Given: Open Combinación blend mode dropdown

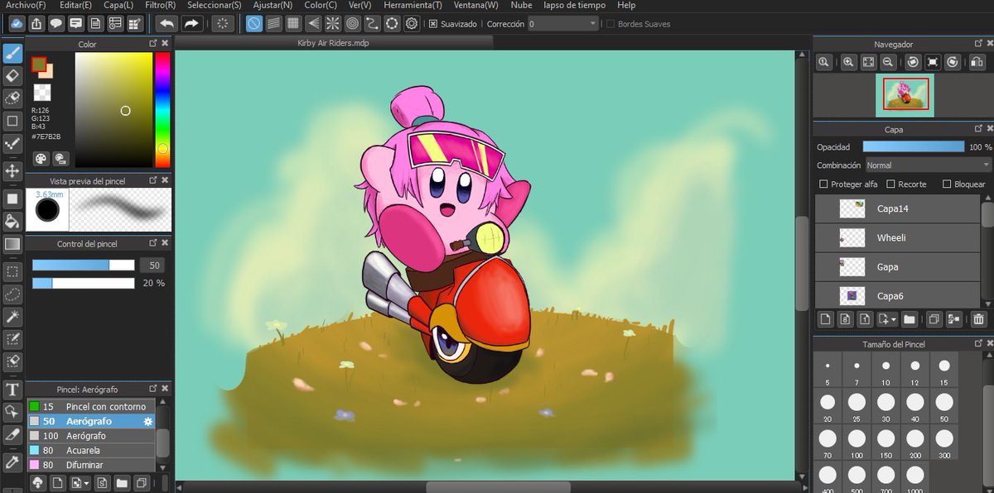Looking at the screenshot, I should point(927,165).
